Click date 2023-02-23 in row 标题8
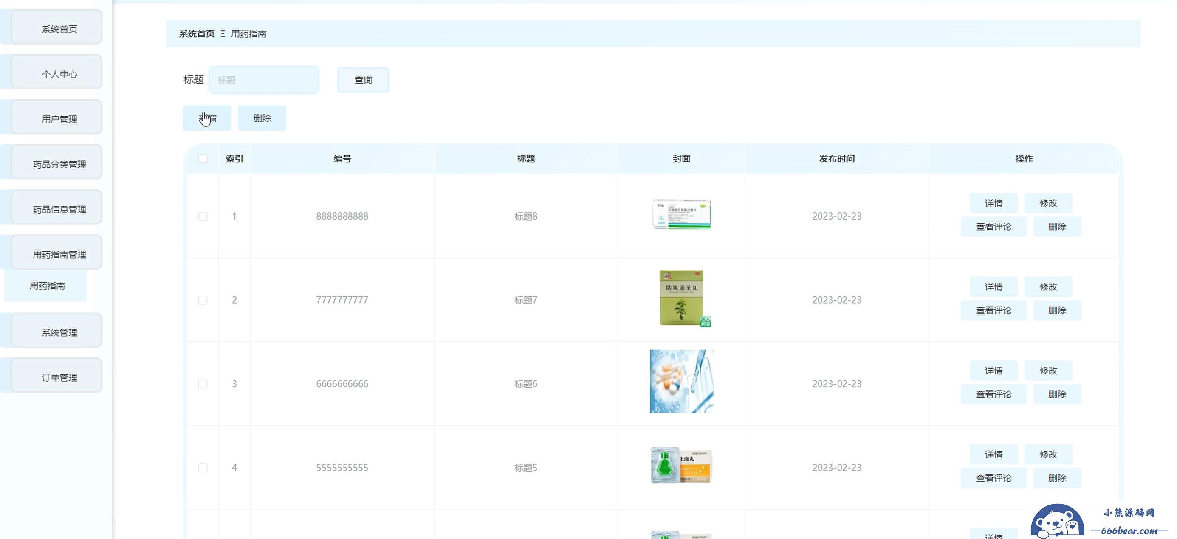 (837, 217)
